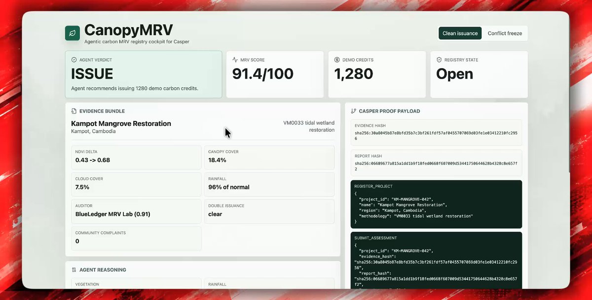Click the VM0033 tidal wetland restoration label
This screenshot has height=300, width=592.
(309, 126)
